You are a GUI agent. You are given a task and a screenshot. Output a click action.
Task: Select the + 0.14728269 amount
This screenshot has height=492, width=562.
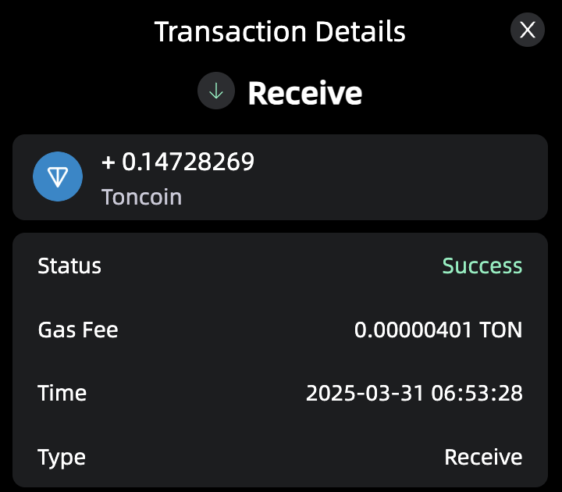tap(178, 162)
